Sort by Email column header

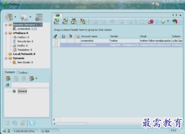click(x=156, y=36)
